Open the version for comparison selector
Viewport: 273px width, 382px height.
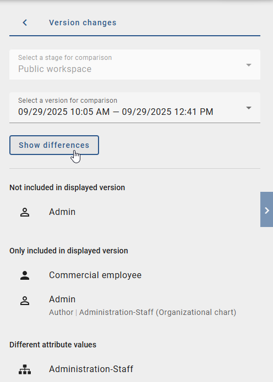coord(135,107)
